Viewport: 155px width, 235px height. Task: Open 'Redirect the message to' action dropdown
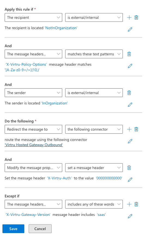click(x=34, y=129)
